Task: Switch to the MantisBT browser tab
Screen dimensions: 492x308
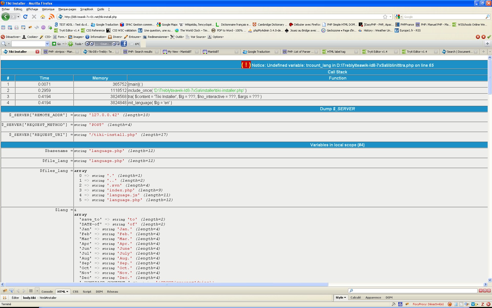Action: click(x=213, y=52)
